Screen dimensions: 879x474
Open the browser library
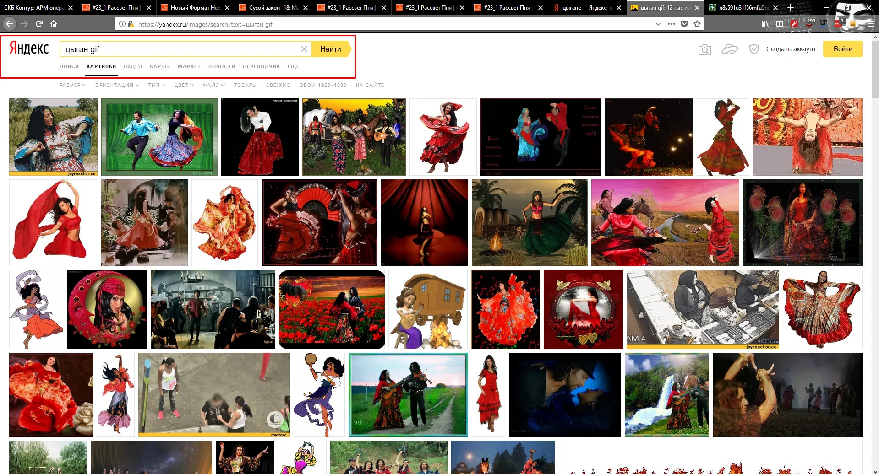pos(765,24)
